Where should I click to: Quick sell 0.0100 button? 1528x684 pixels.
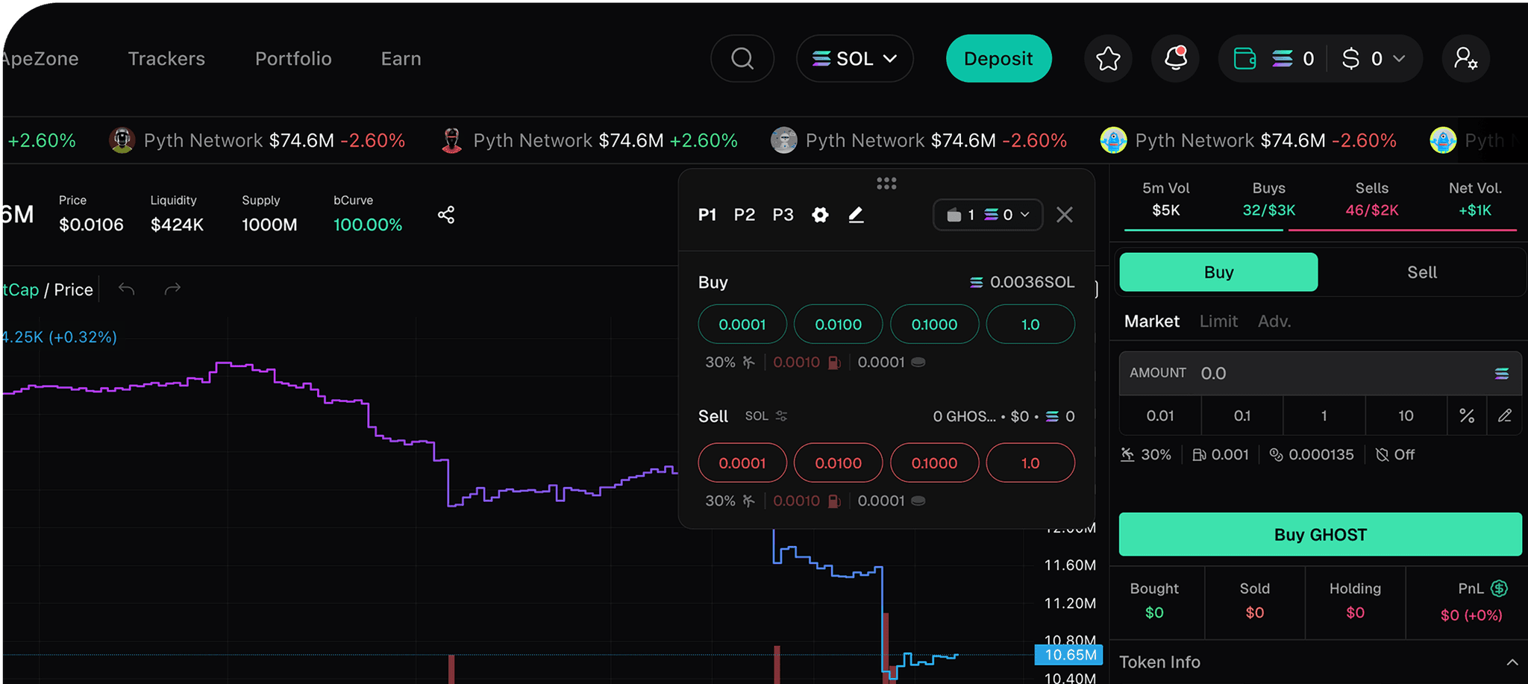838,463
